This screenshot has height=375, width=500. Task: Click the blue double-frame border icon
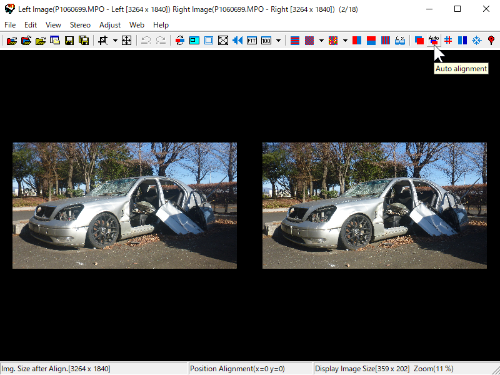point(209,41)
